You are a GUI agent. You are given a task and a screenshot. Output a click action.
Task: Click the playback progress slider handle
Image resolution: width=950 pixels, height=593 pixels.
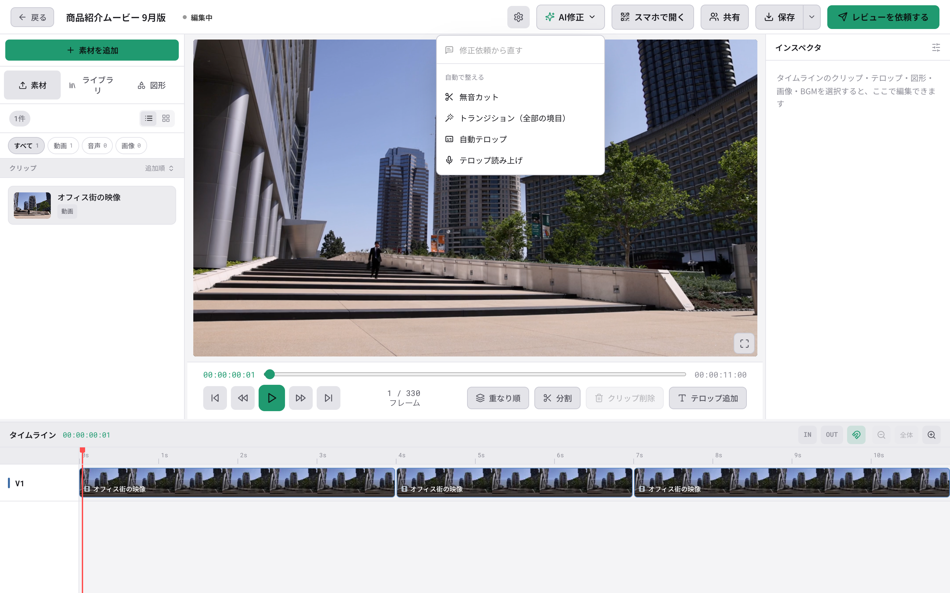click(x=269, y=375)
